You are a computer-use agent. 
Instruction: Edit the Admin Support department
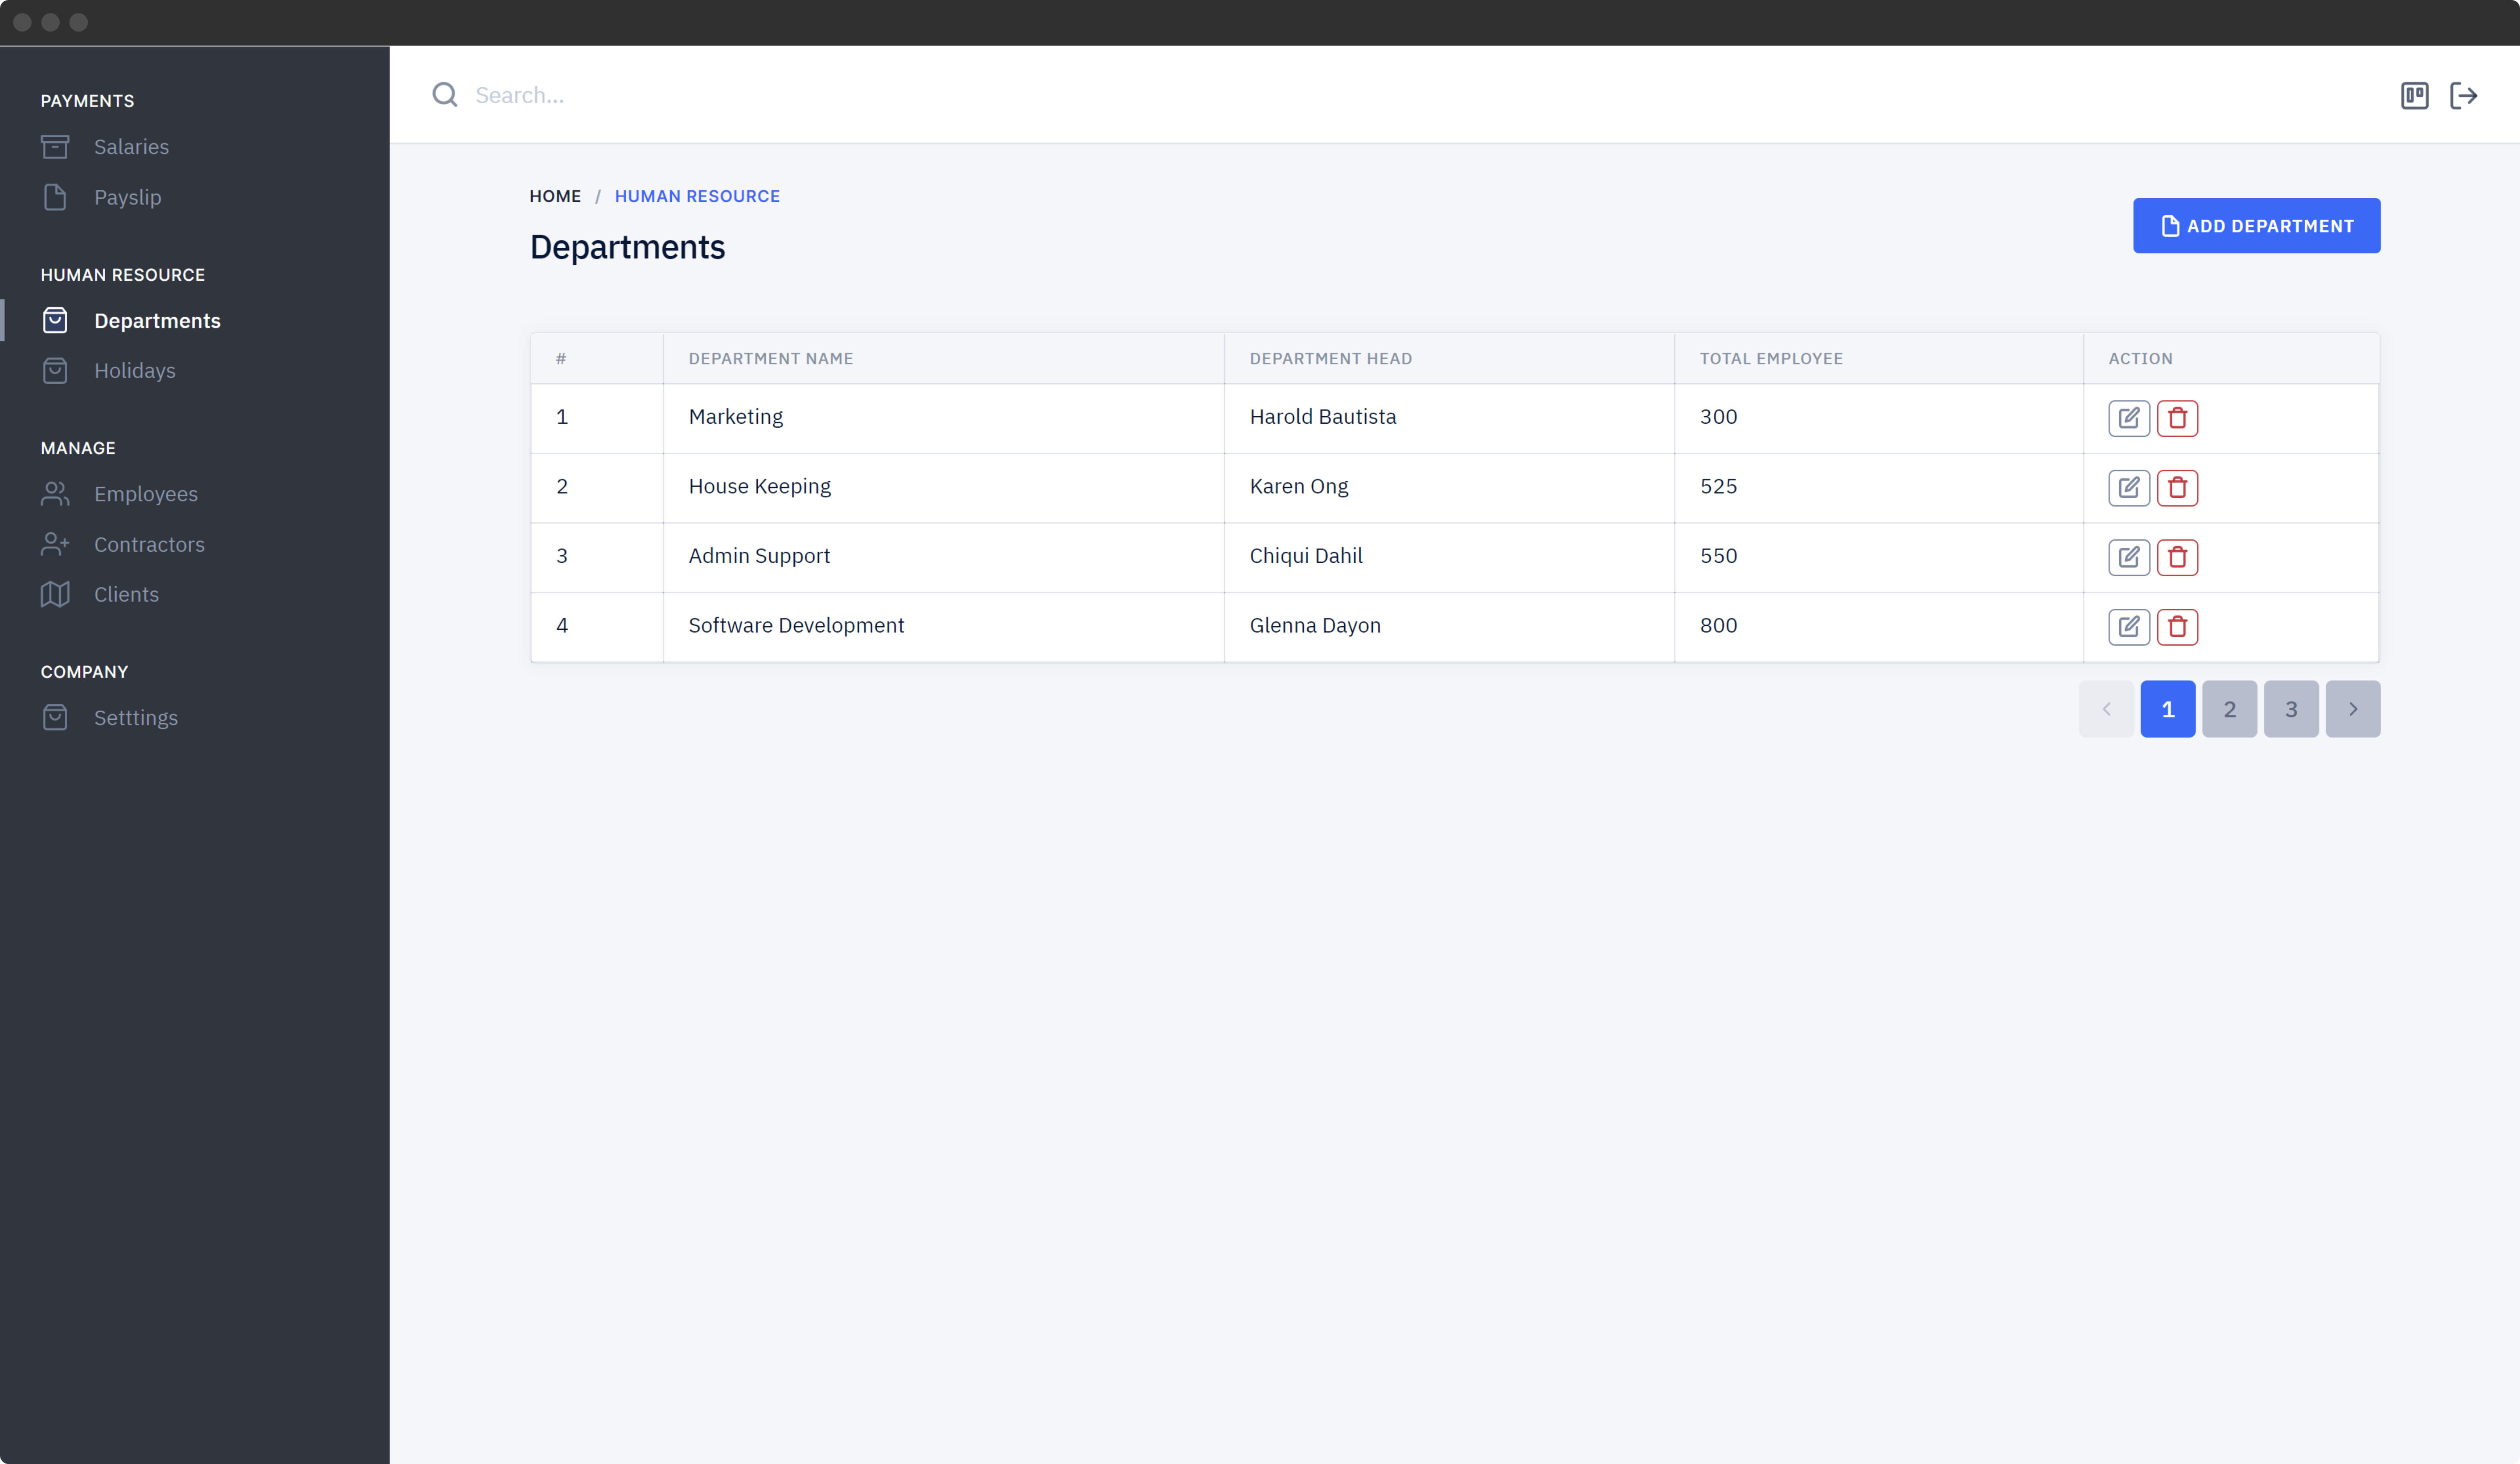click(2129, 557)
